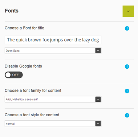138x137 pixels.
Task: Collapse the Fonts section with the green chevron button
Action: pyautogui.click(x=128, y=11)
